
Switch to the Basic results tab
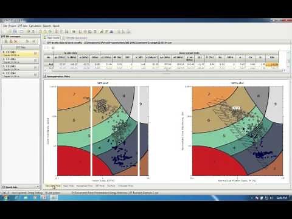click(52, 38)
